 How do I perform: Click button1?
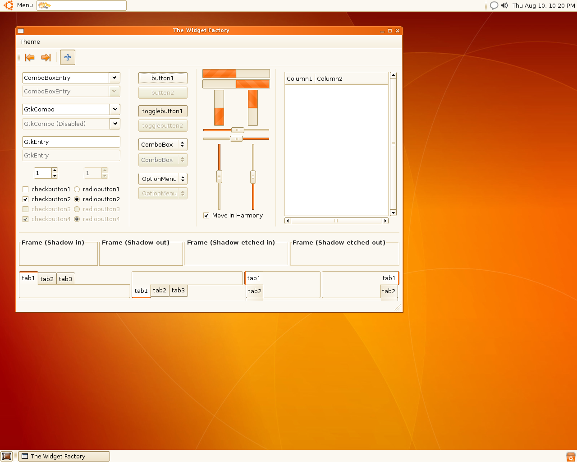(x=163, y=79)
